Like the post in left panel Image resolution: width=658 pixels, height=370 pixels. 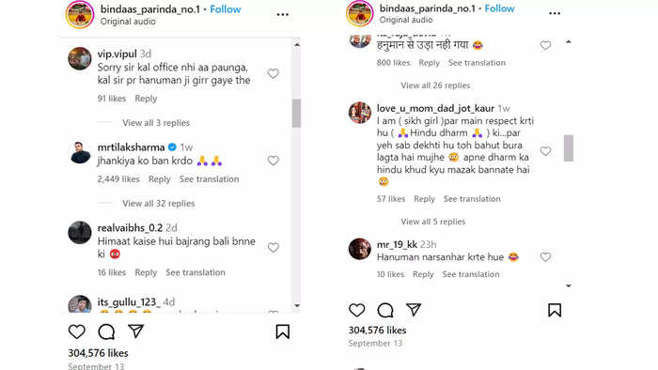77,331
